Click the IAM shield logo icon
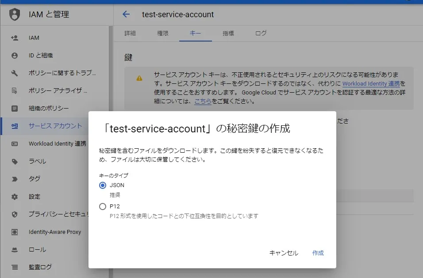The width and height of the screenshot is (423, 278). tap(15, 14)
